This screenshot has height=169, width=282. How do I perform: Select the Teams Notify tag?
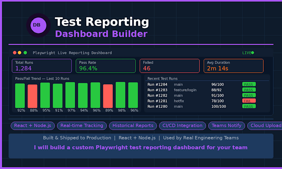[x=226, y=126]
